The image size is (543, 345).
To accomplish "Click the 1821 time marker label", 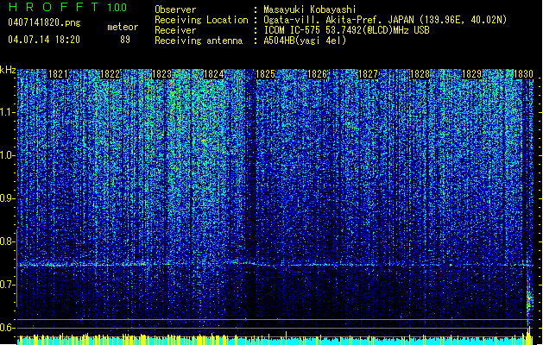I will 58,74.
